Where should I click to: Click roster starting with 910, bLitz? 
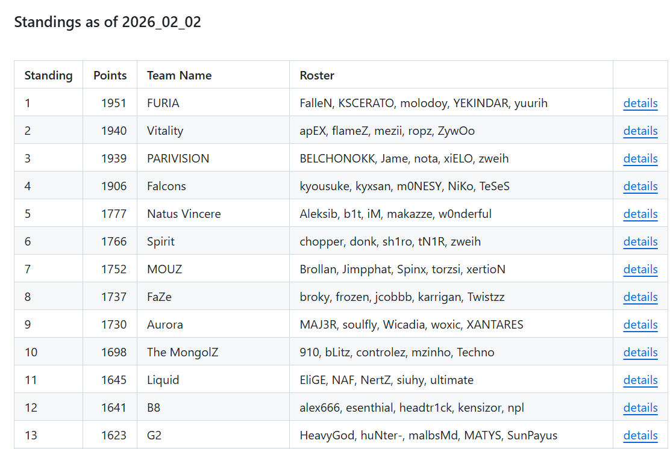pos(396,353)
